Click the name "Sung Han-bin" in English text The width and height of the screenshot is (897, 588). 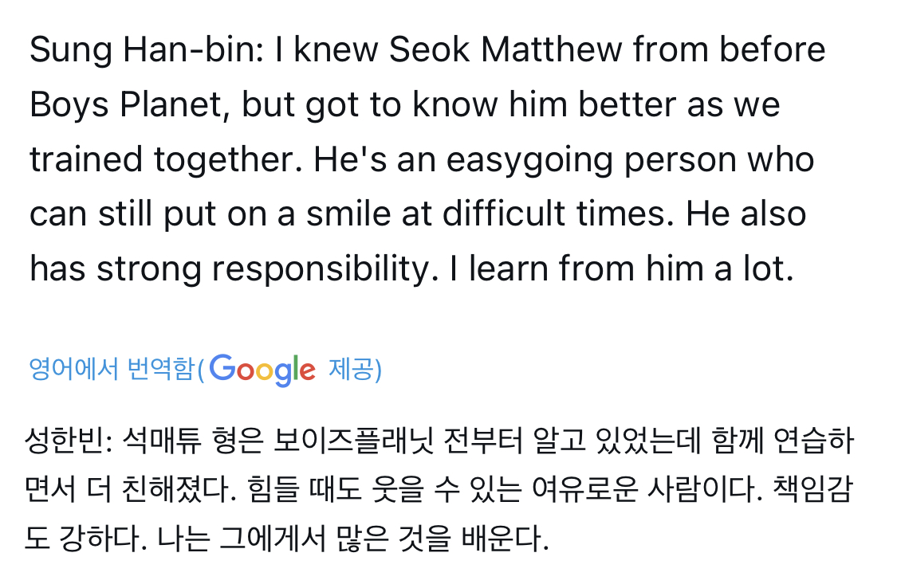point(144,50)
